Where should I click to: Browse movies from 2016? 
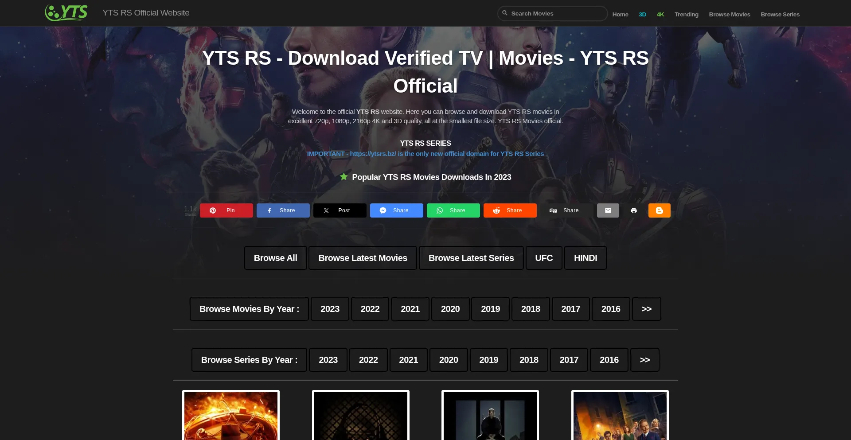pos(611,309)
